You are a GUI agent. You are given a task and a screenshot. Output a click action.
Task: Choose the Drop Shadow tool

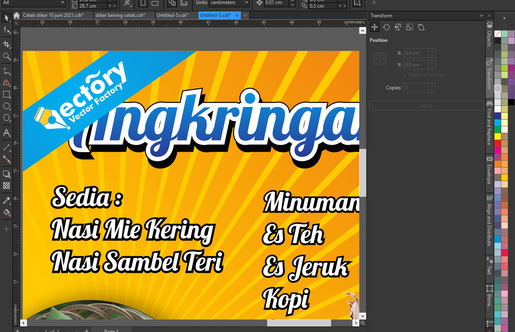(x=6, y=174)
